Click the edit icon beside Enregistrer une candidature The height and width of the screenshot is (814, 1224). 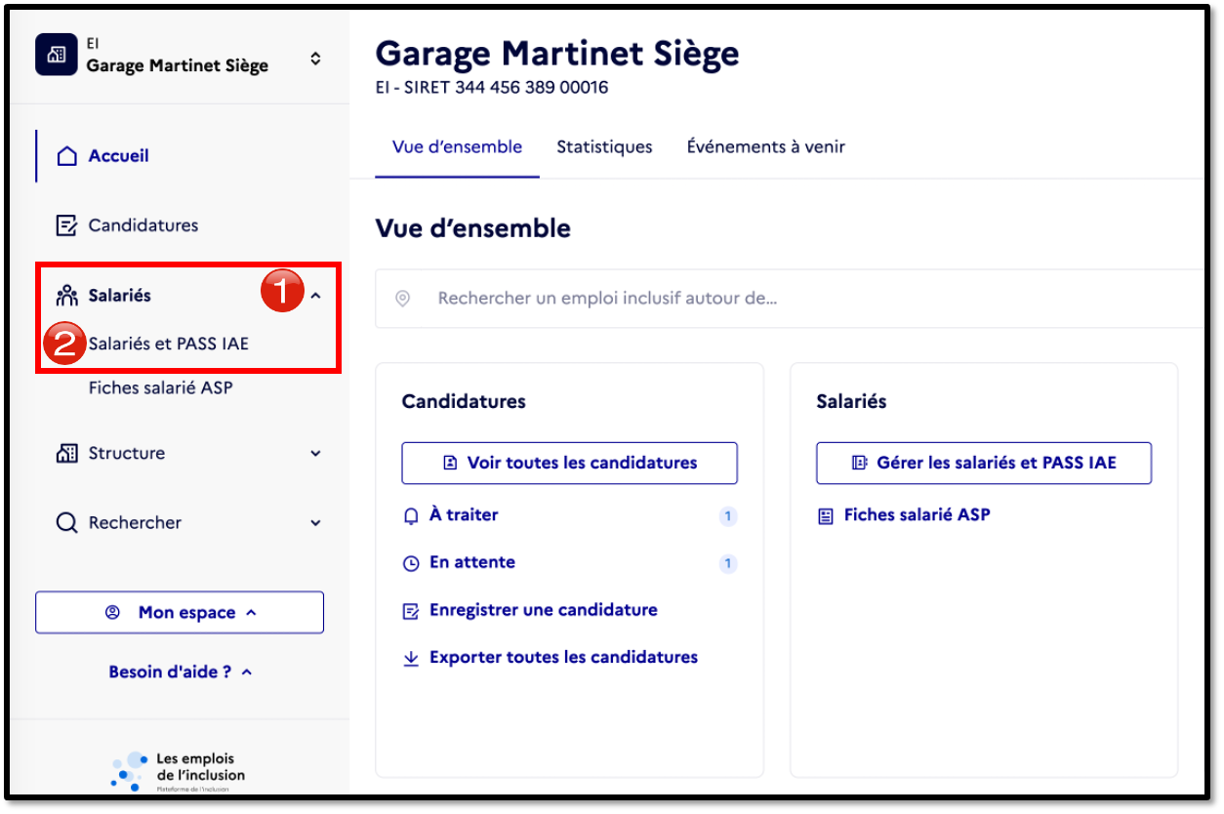[411, 611]
